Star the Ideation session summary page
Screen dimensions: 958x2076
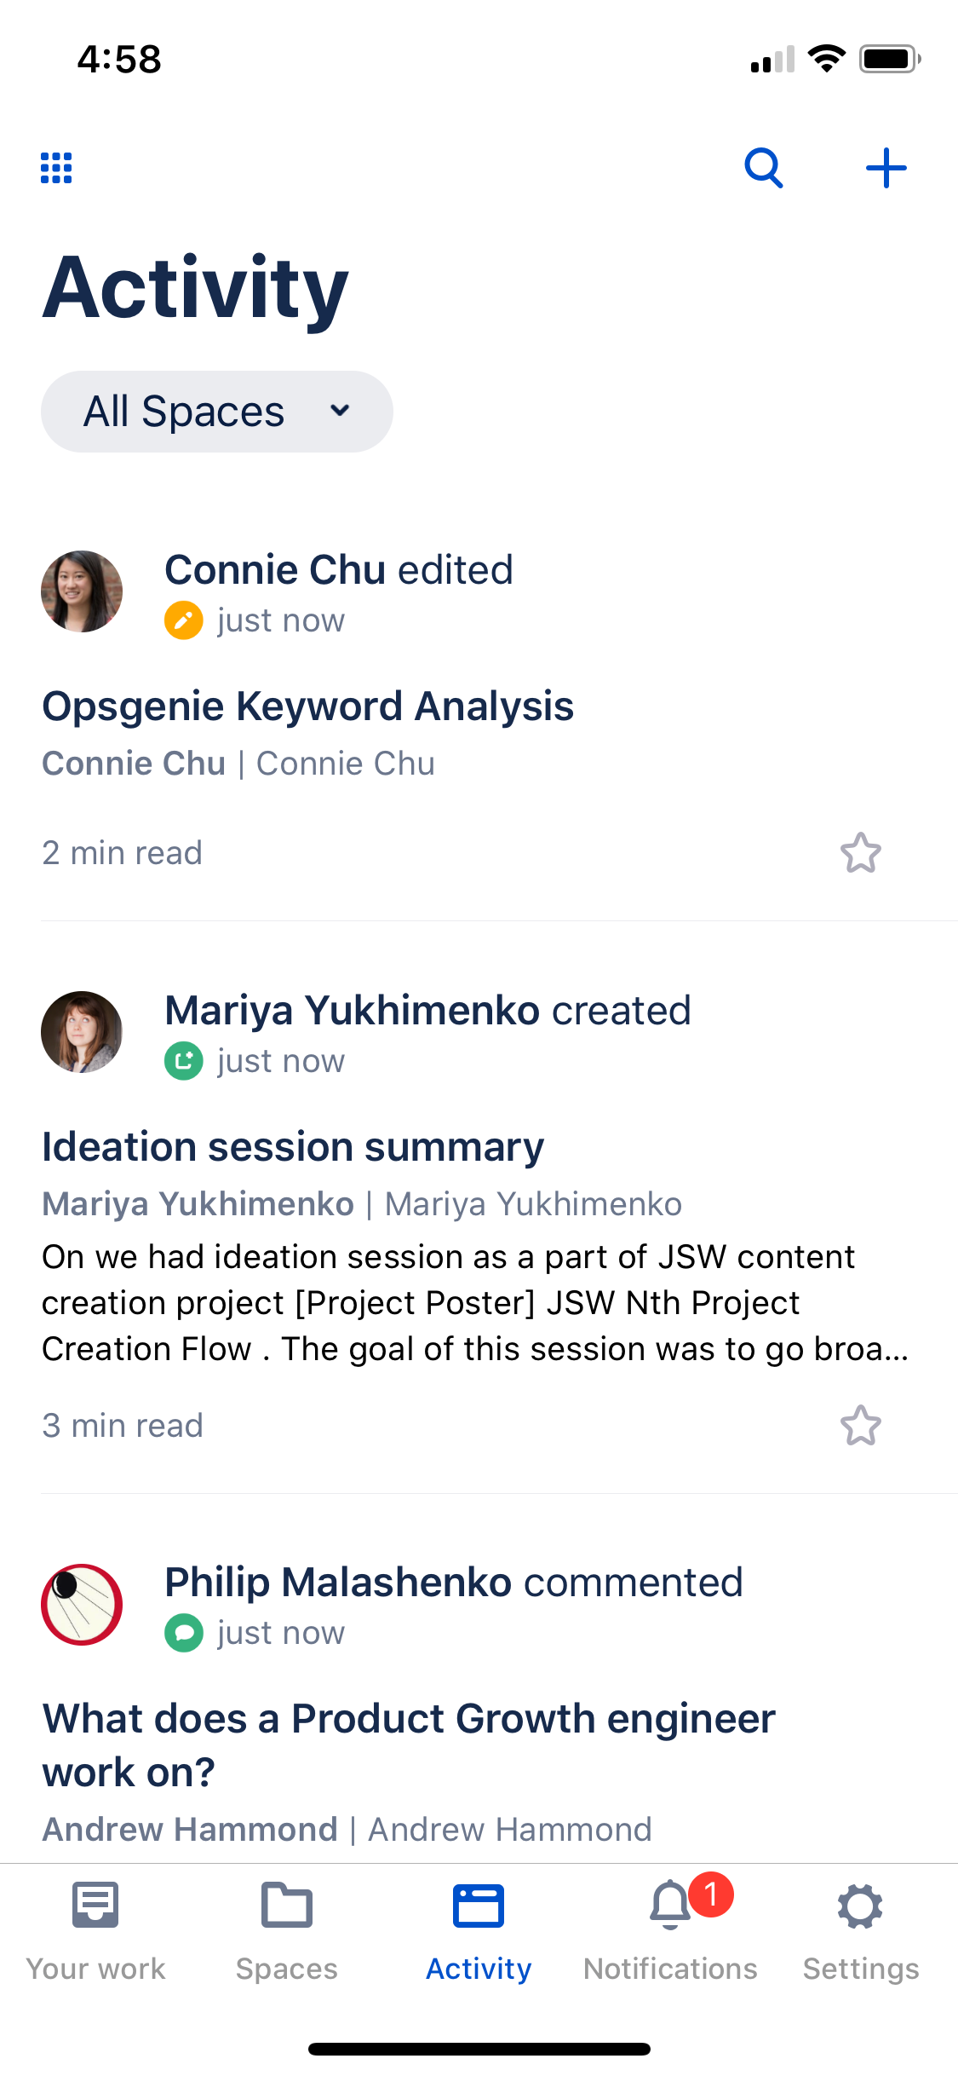tap(861, 1426)
